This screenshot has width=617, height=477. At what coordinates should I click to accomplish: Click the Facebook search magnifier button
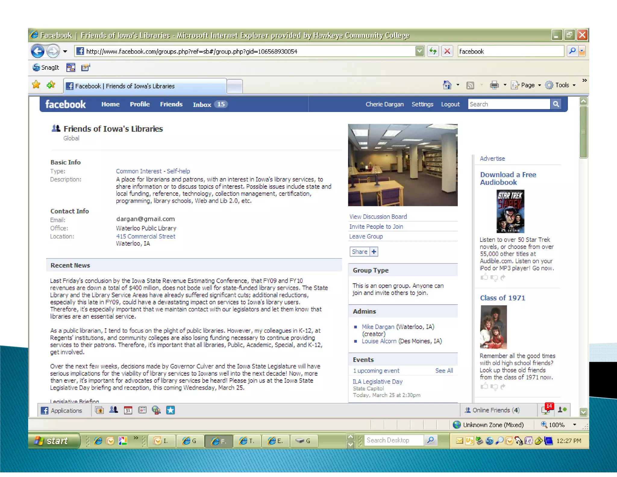pyautogui.click(x=556, y=104)
